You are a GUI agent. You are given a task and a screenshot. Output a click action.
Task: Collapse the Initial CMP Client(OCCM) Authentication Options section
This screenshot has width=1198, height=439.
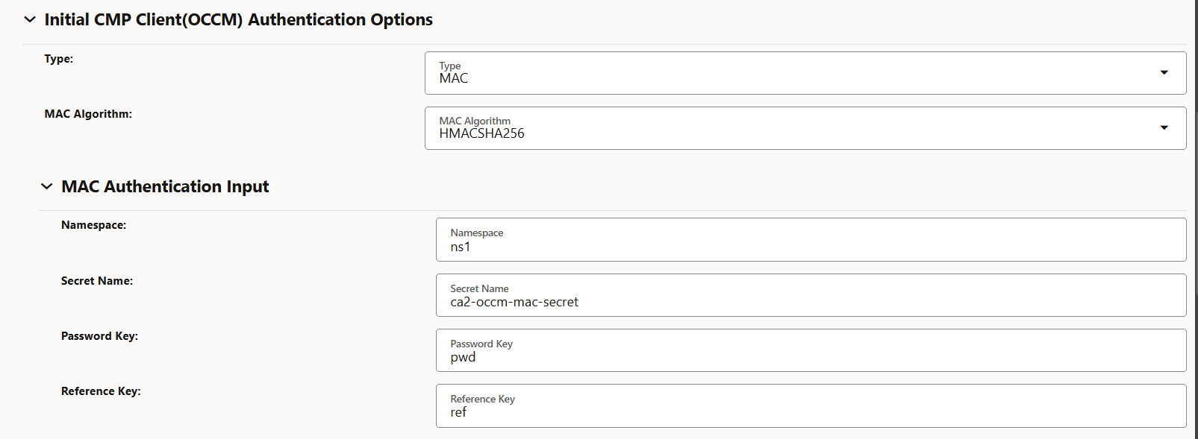click(29, 19)
